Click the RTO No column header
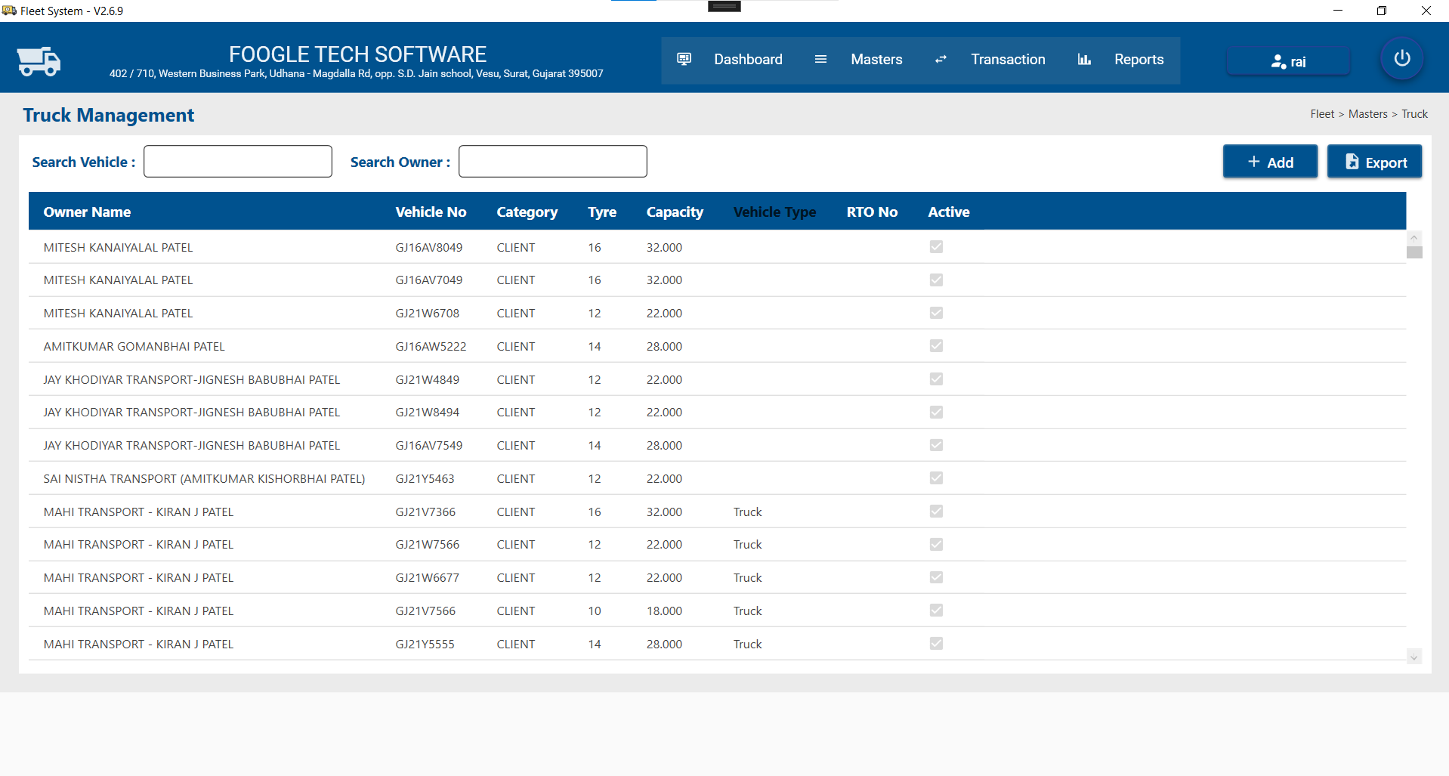1449x776 pixels. 872,212
